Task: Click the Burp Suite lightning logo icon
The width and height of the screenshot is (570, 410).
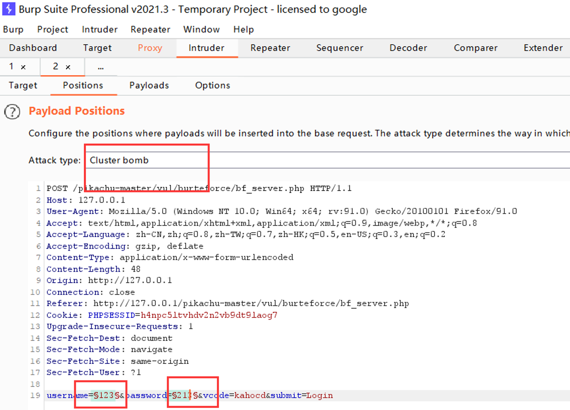Action: [9, 9]
